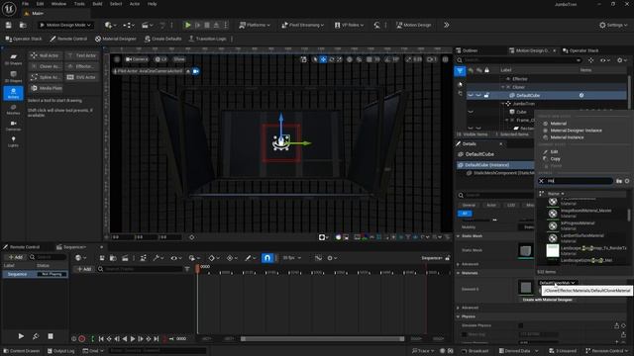The image size is (634, 356).
Task: Toggle the Simulate Physics checkbox
Action: pos(521,325)
